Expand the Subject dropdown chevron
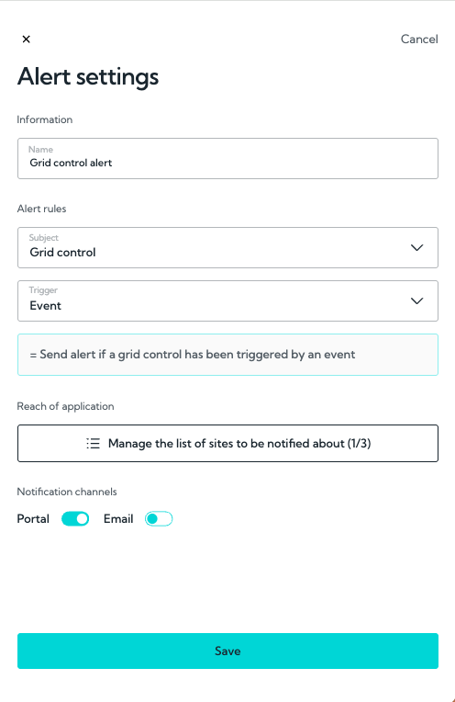The image size is (455, 702). click(416, 247)
